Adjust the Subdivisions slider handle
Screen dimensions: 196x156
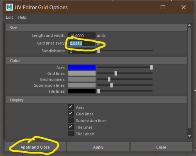pos(98,51)
